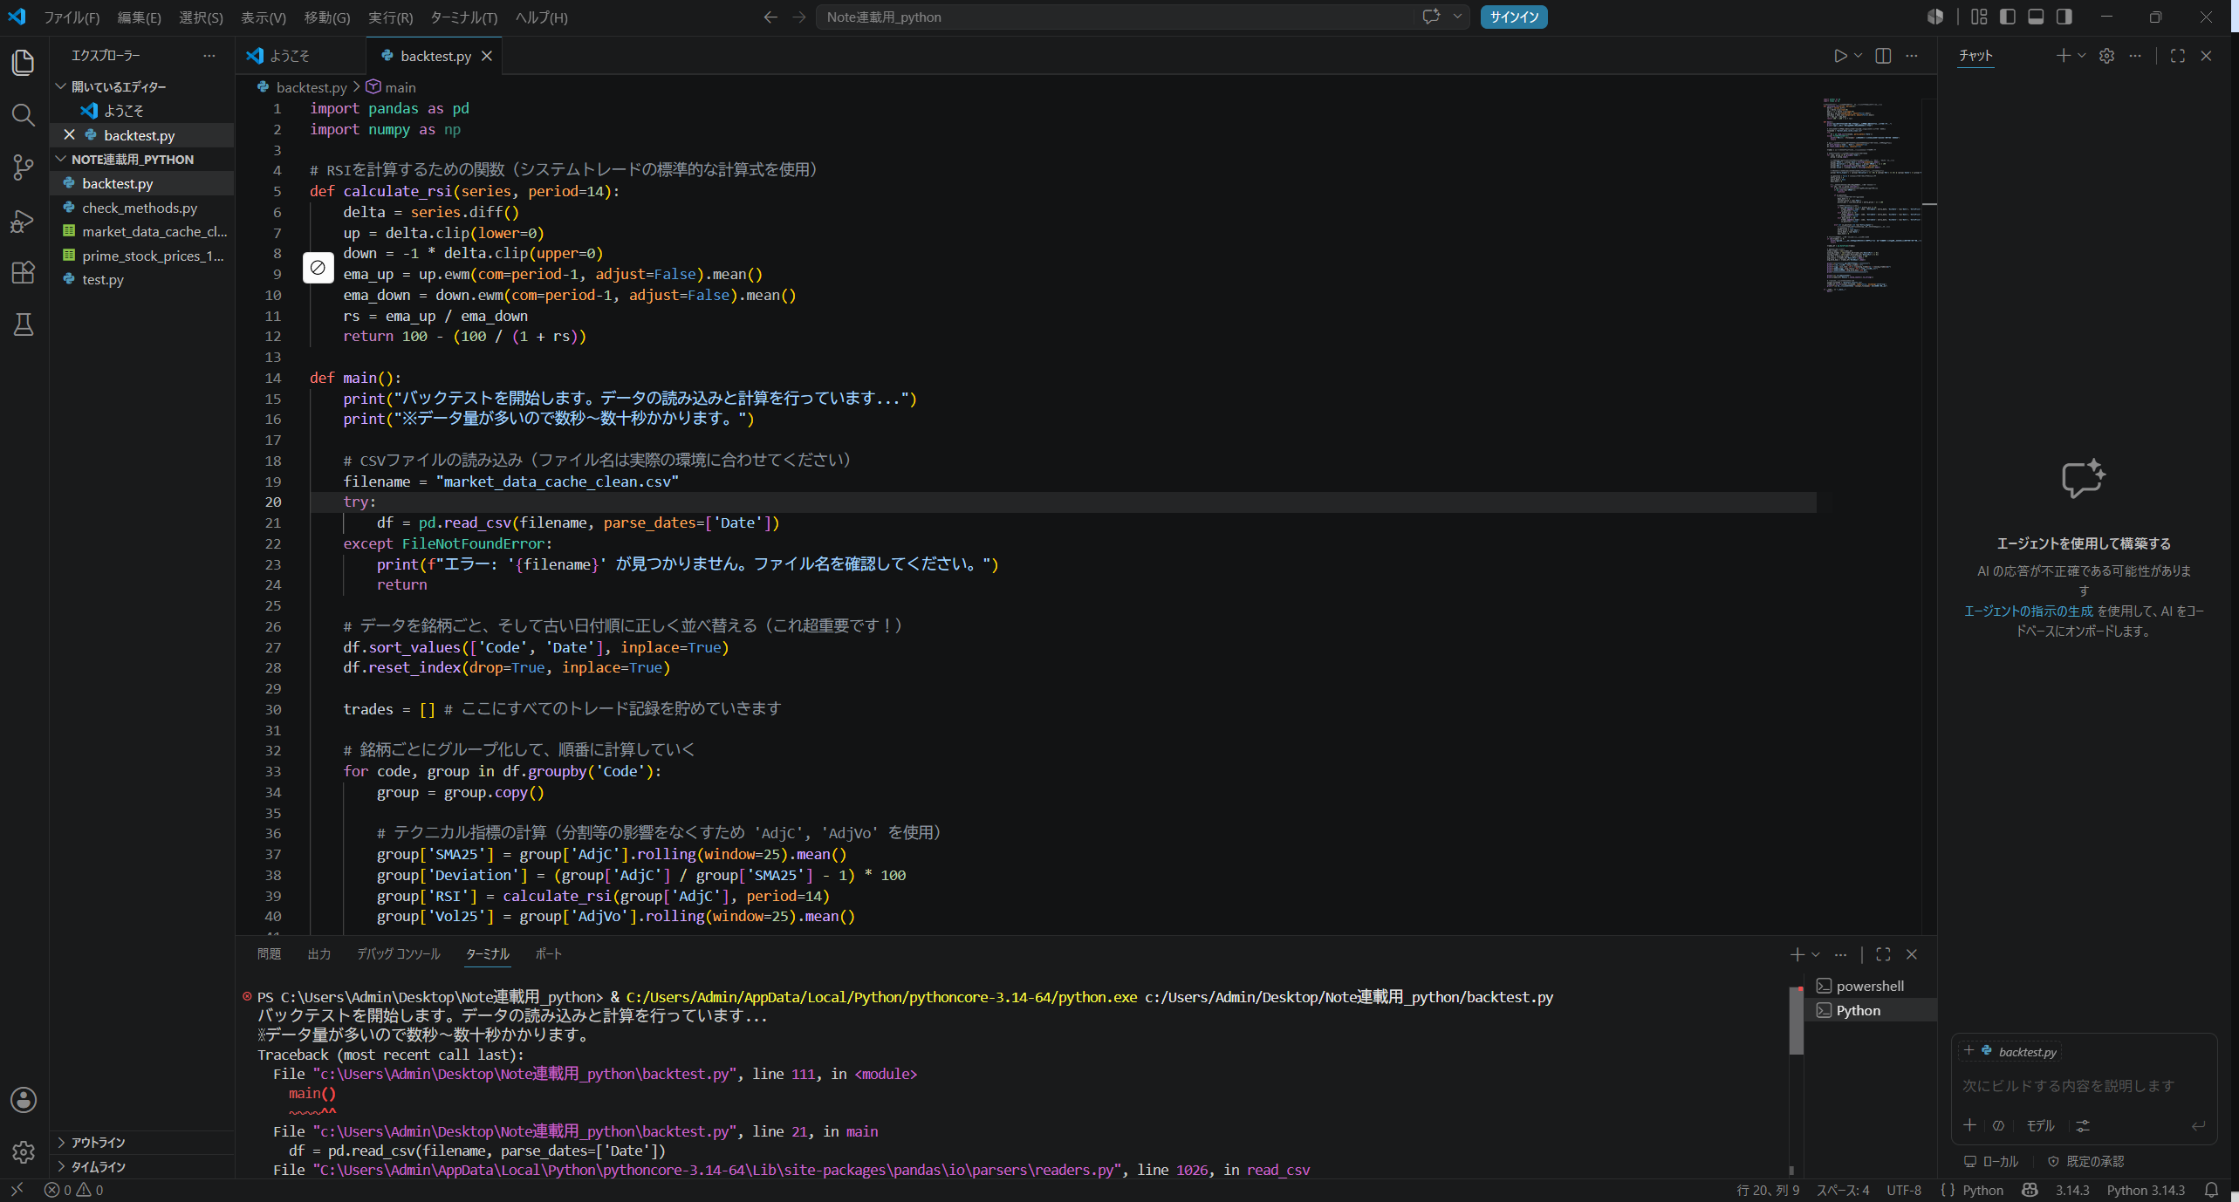The image size is (2239, 1202).
Task: Open the モデル picker in chat
Action: (x=2039, y=1126)
